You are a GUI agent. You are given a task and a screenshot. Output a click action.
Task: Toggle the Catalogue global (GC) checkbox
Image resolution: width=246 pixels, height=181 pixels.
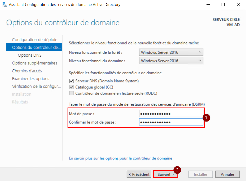(71, 87)
